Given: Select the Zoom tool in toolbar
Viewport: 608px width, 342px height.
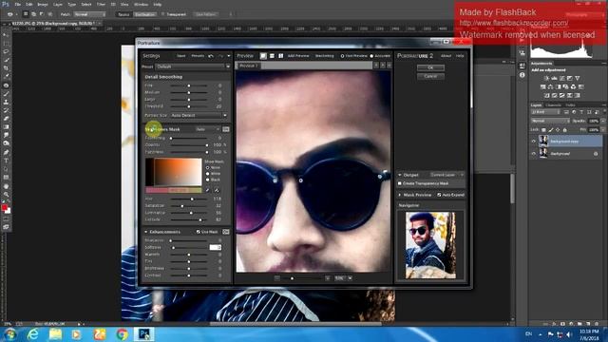Looking at the screenshot, I should coord(6,194).
